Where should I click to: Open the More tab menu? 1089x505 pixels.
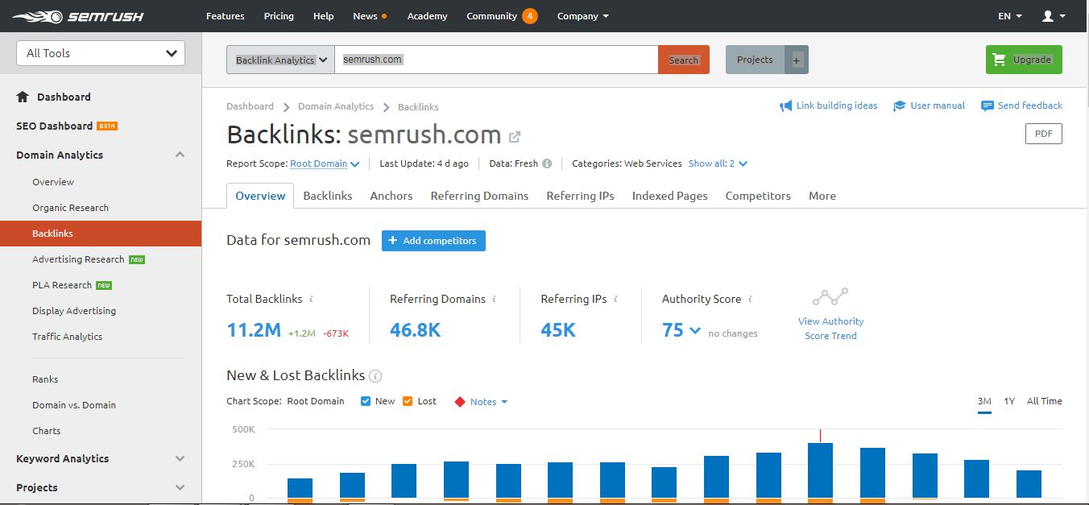pos(822,196)
